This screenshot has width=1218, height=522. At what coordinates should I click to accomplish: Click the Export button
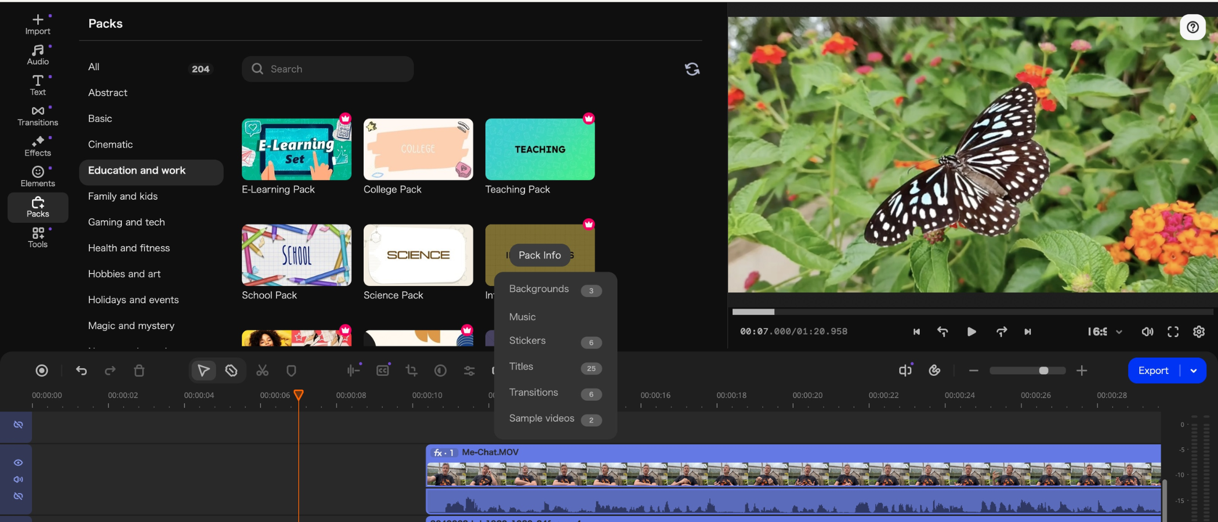(x=1153, y=371)
